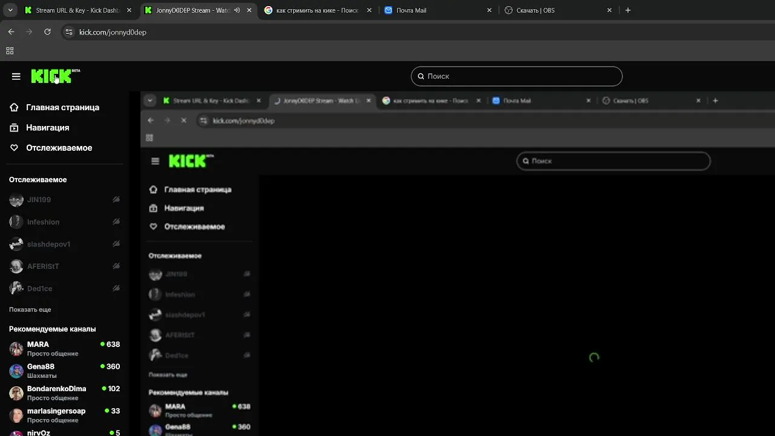Screen dimensions: 775x436
Task: Click Gena88 channel avatar
Action: (x=16, y=371)
